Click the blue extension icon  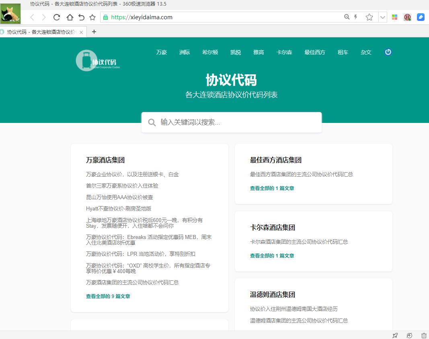[x=421, y=17]
